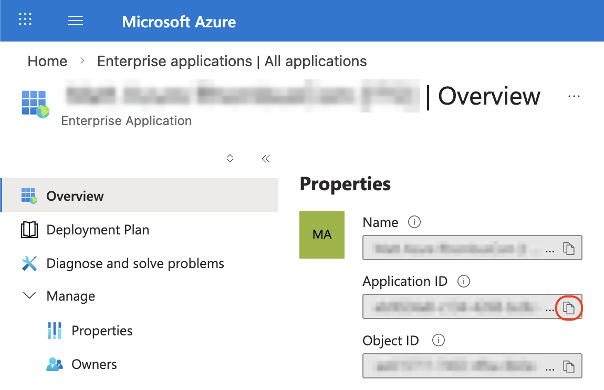Open Owners under Manage
604x390 pixels.
point(95,364)
